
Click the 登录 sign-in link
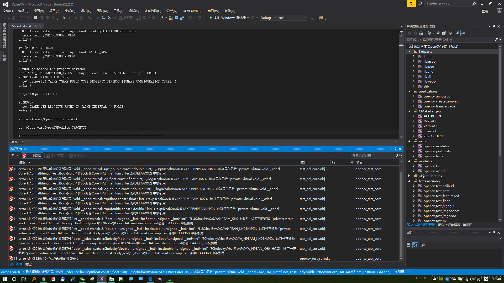pyautogui.click(x=485, y=11)
